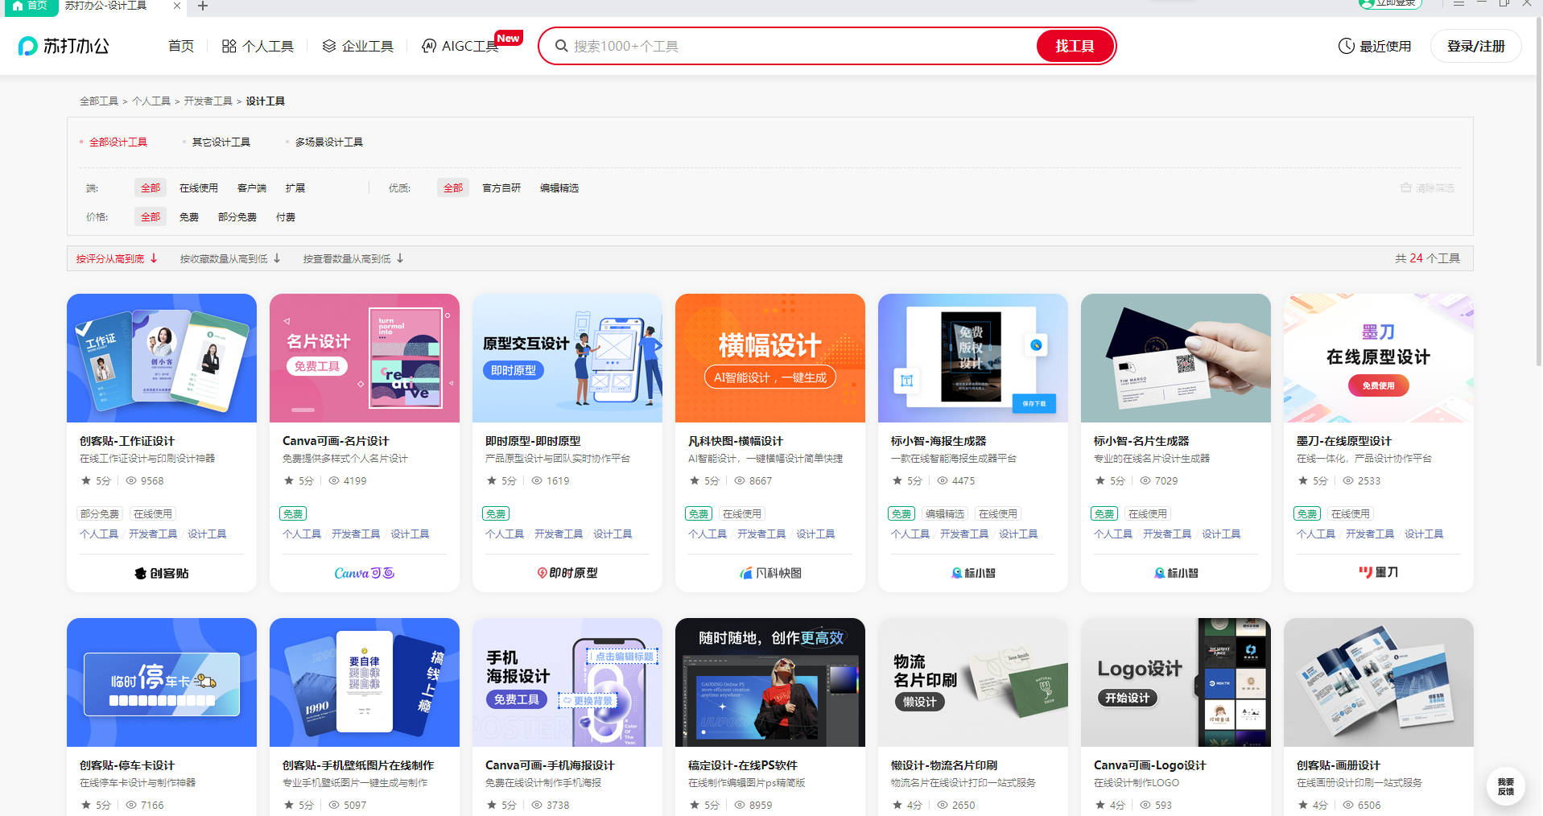The image size is (1543, 816).
Task: Open the 首页 navigation menu
Action: coord(181,46)
